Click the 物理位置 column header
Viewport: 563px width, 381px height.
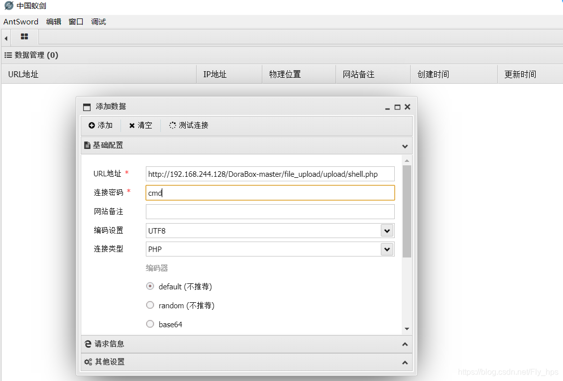(299, 74)
